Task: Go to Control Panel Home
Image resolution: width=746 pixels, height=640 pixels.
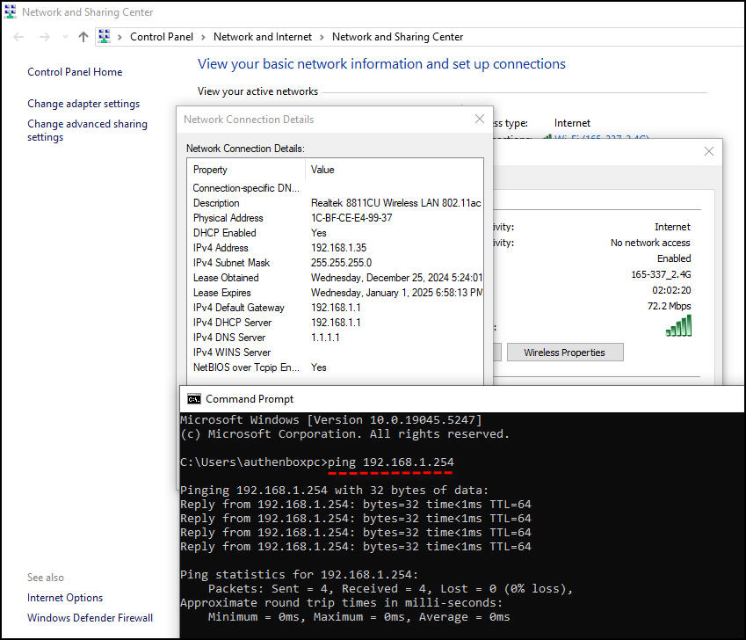Action: coord(75,72)
